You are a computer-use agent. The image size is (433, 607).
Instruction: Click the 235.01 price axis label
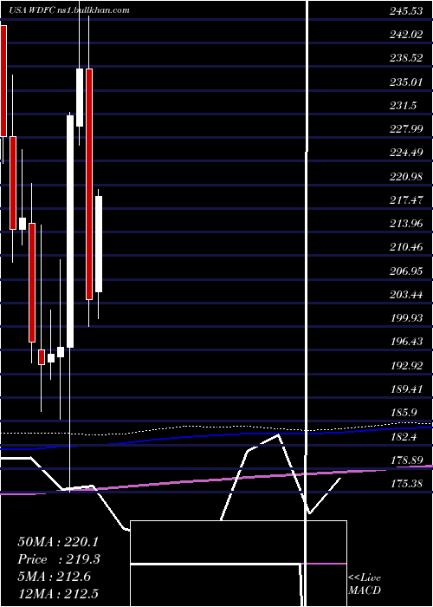click(x=406, y=82)
